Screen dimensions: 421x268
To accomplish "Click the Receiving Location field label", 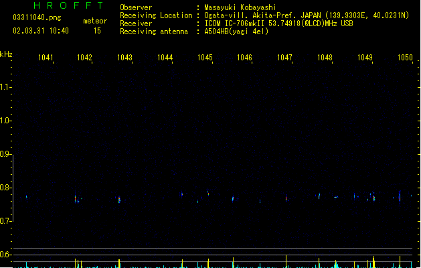I will 156,15.
